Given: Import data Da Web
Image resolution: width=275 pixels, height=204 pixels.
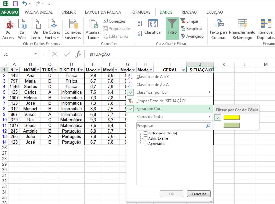Looking at the screenshot, I should pyautogui.click(x=22, y=29).
